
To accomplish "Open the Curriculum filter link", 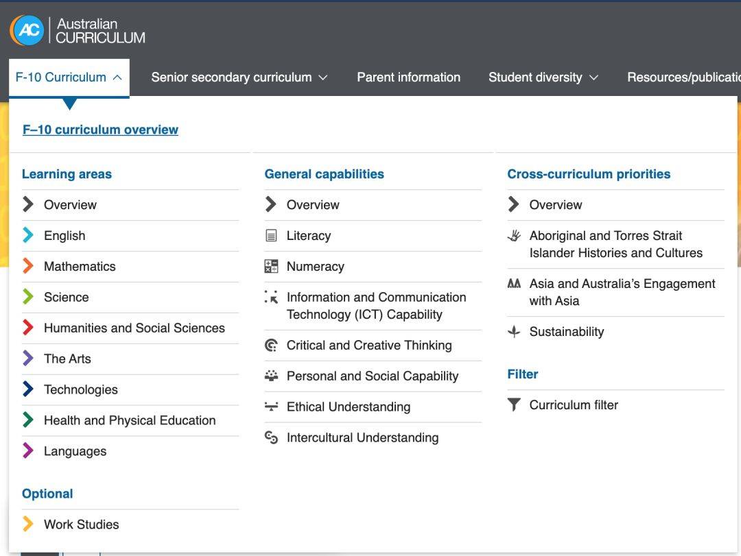I will pos(574,405).
